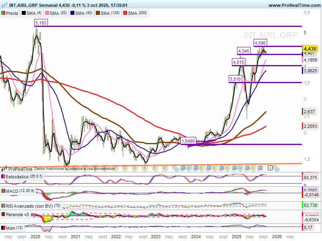Select the 1,6480 support level label
Viewport: 322px width, 241px height.
[x=188, y=141]
